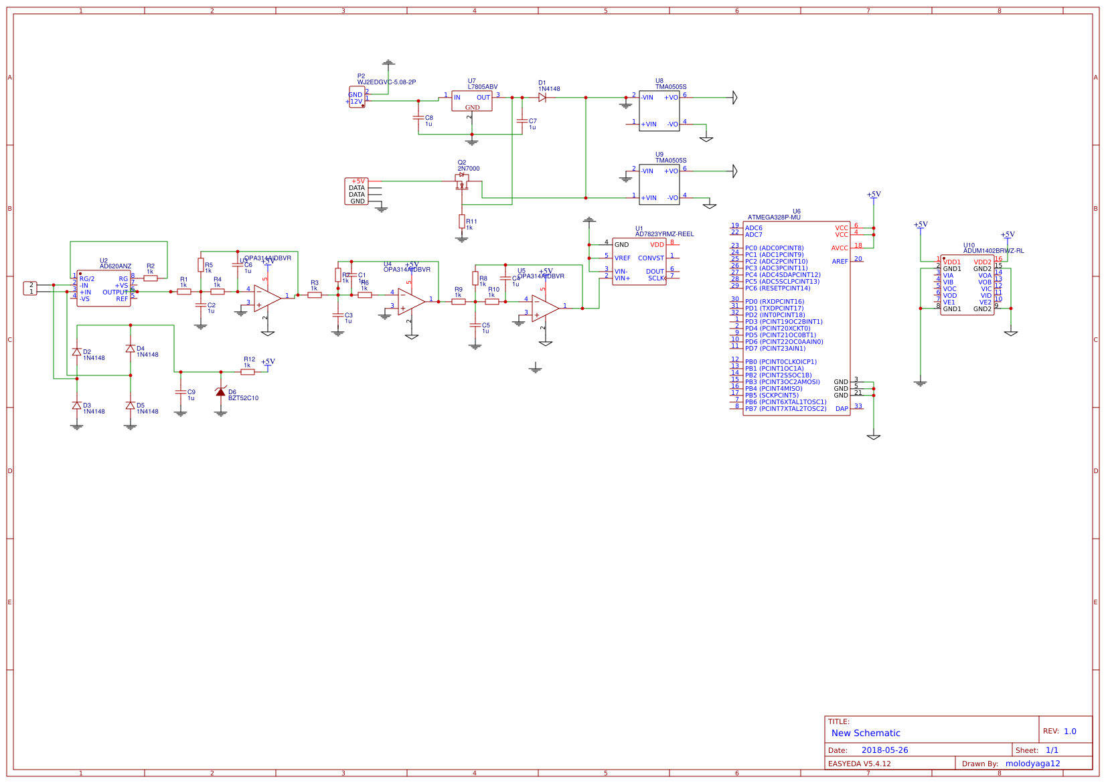Click the P2 power connector symbol

[357, 97]
